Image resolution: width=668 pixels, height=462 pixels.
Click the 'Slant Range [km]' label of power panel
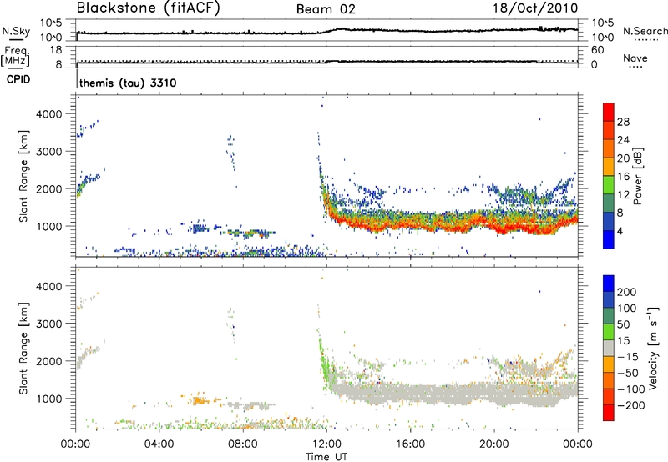23,176
